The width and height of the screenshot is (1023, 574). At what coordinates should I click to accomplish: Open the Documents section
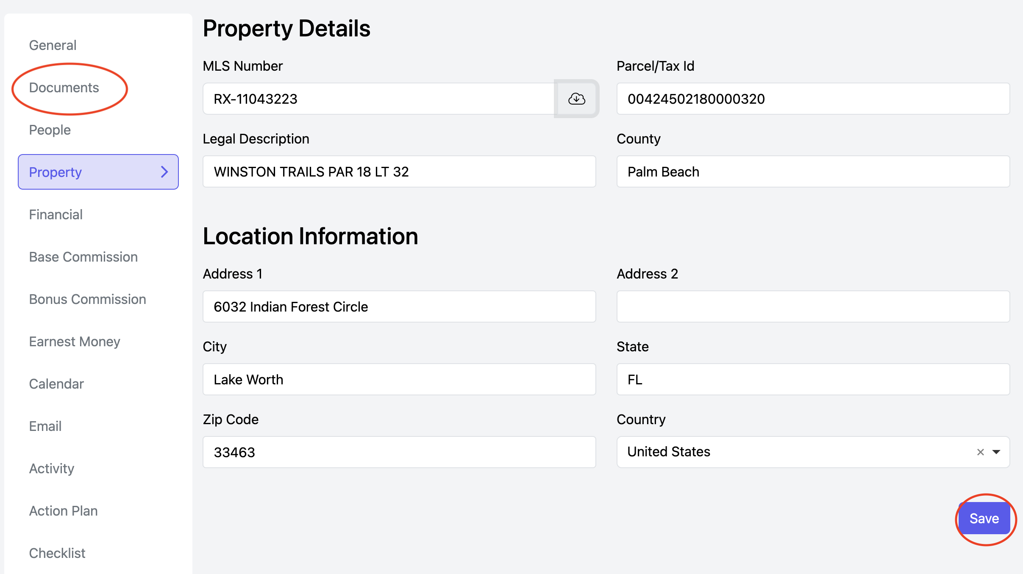pos(64,88)
